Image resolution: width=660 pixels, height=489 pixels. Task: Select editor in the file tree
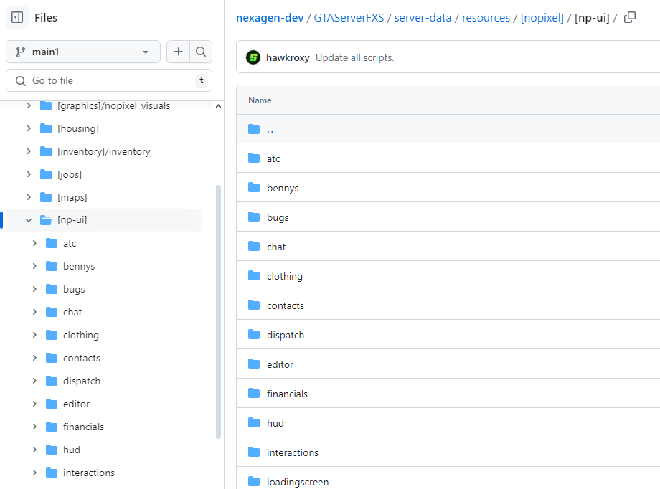76,404
